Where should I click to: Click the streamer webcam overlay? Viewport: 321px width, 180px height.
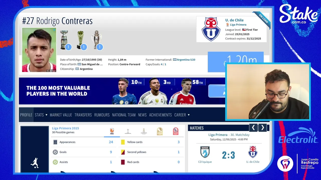pyautogui.click(x=268, y=91)
